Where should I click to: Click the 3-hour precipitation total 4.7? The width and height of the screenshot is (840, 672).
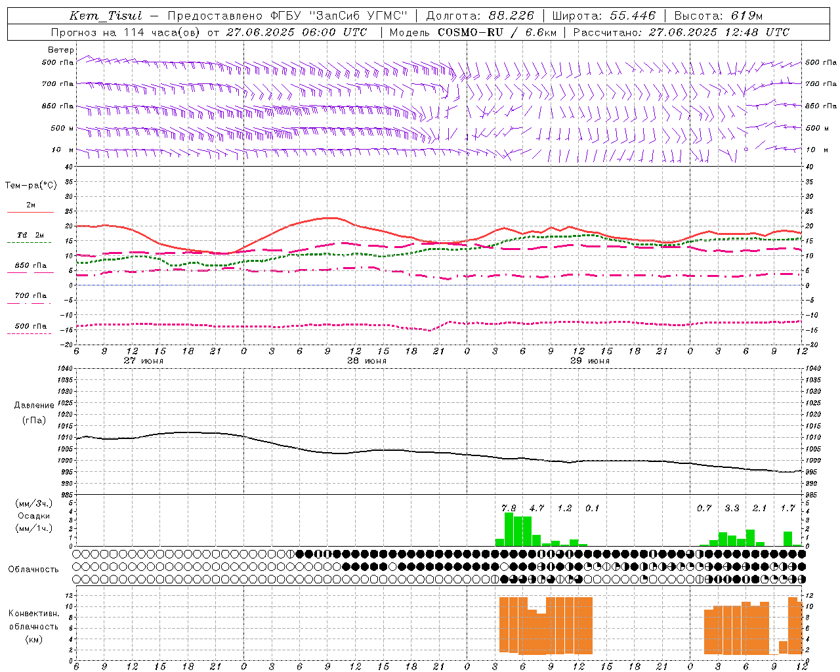coord(537,508)
